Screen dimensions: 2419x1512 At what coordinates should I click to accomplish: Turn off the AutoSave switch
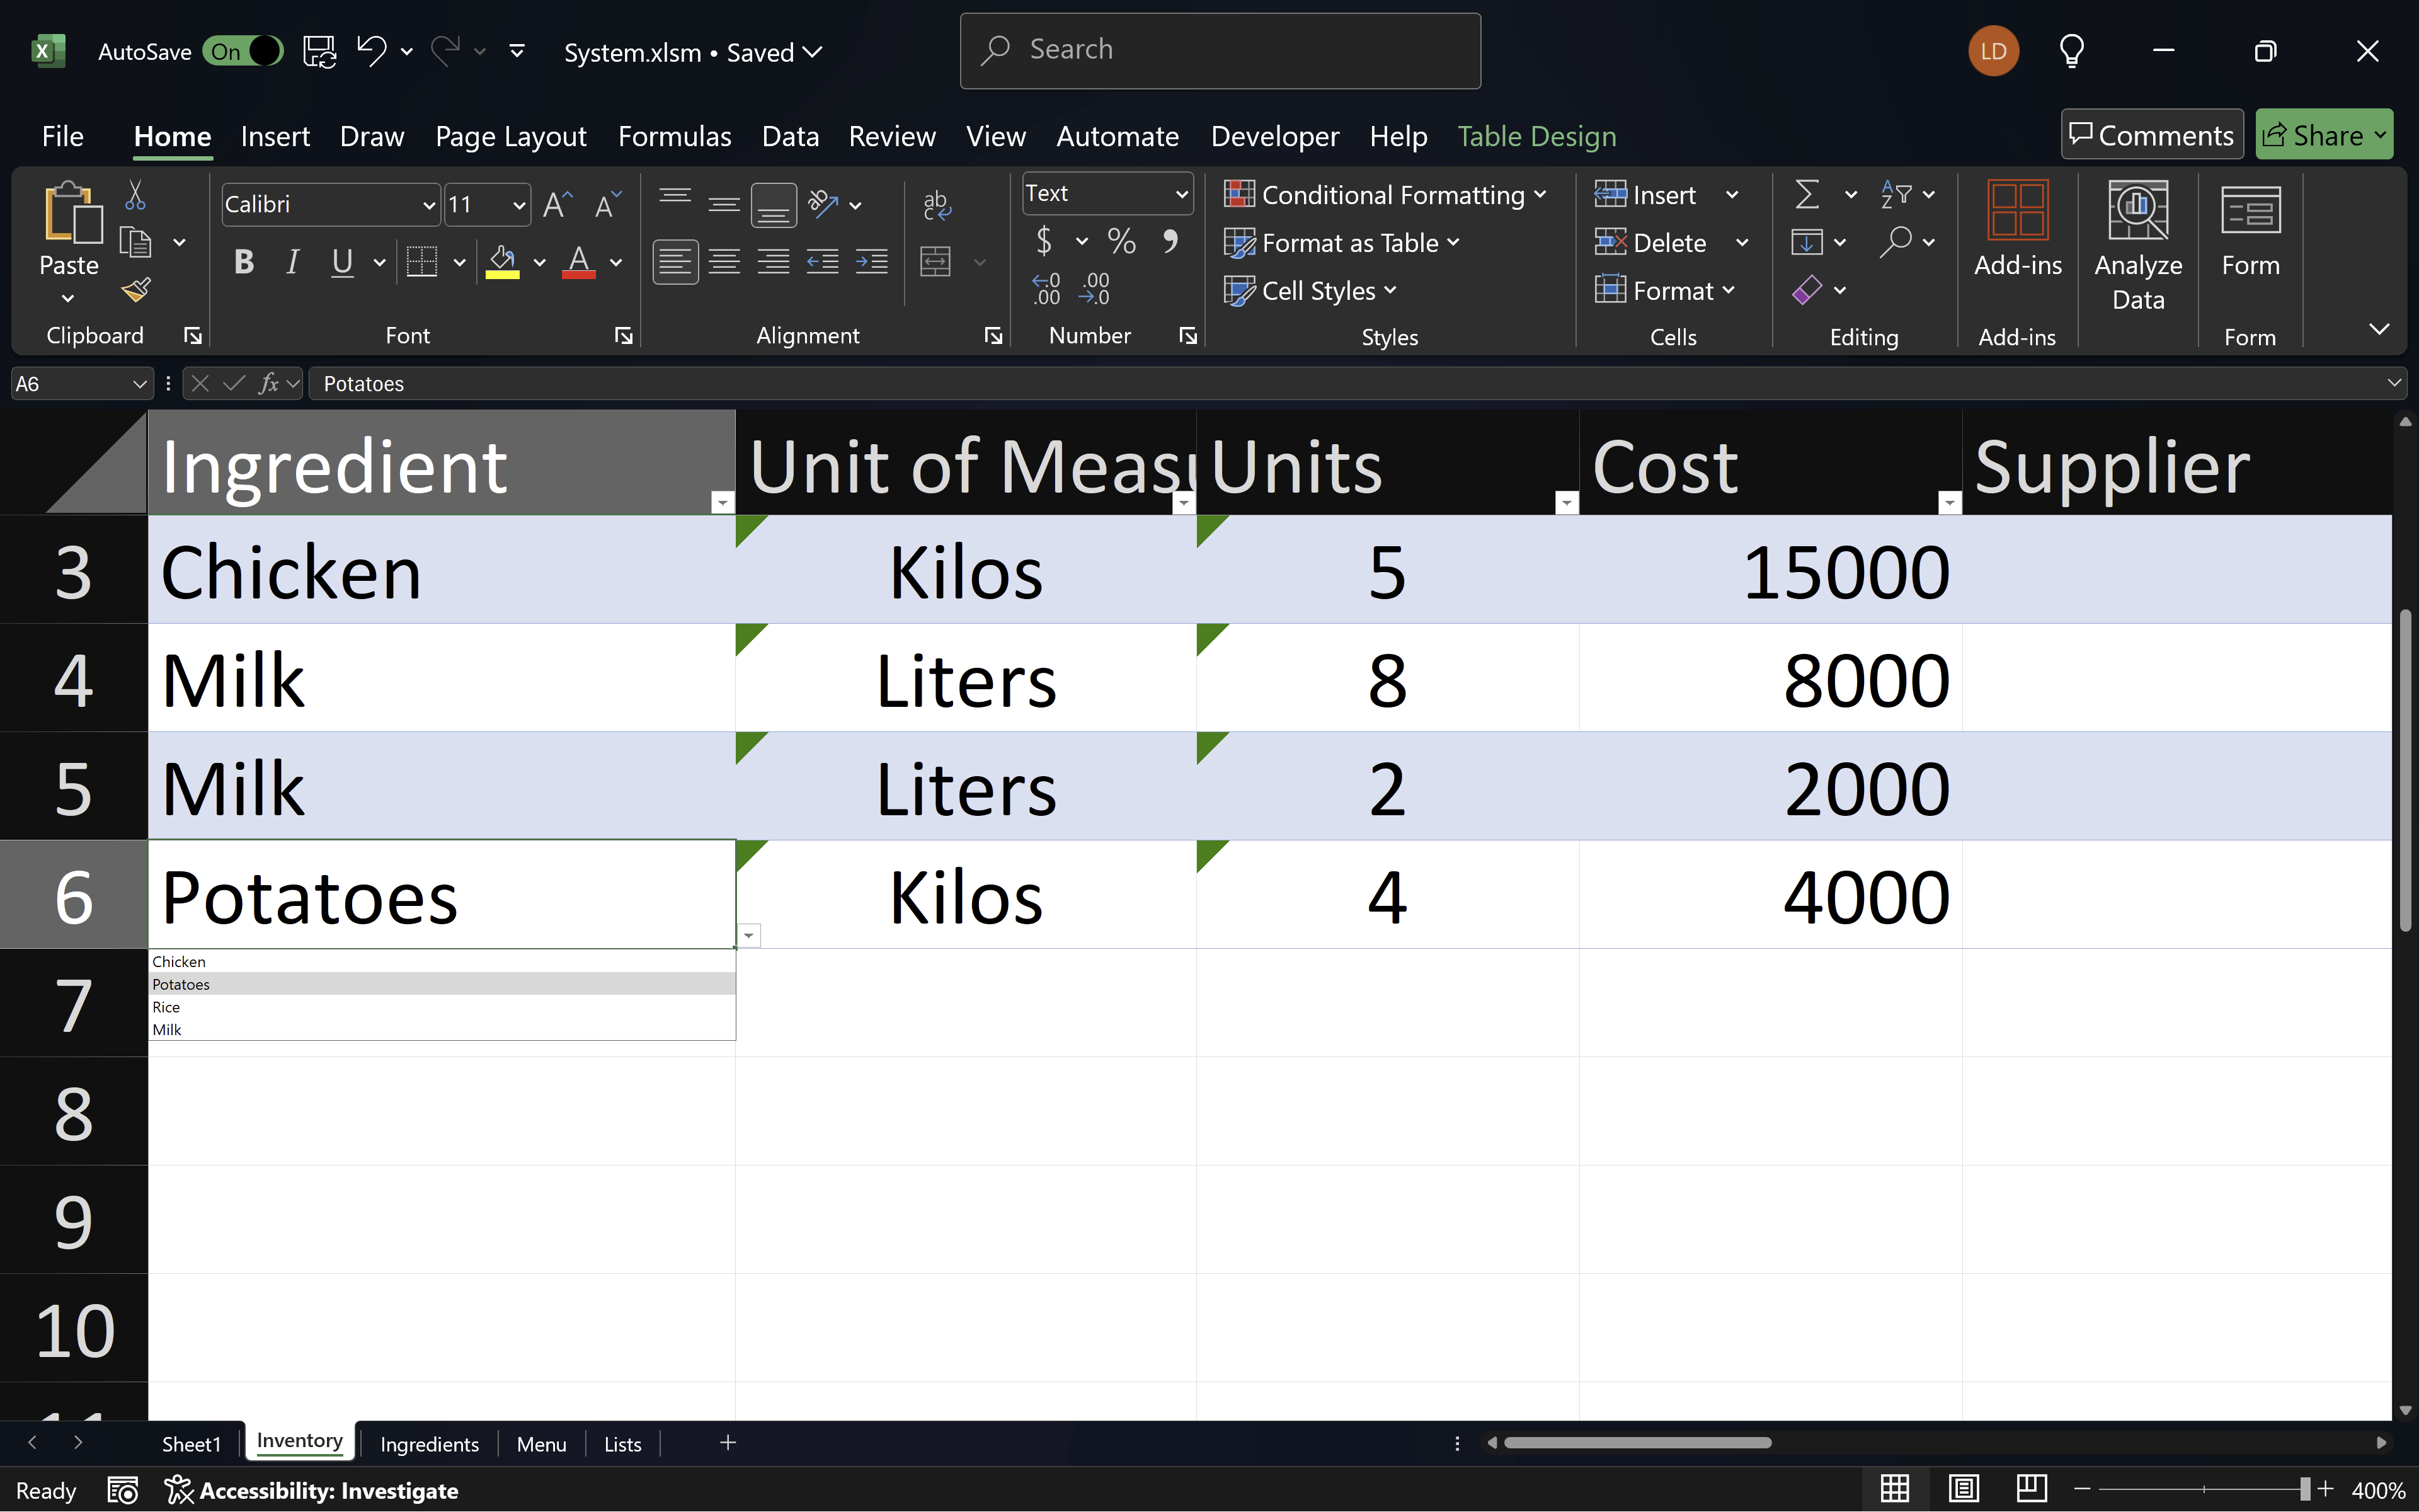coord(243,51)
